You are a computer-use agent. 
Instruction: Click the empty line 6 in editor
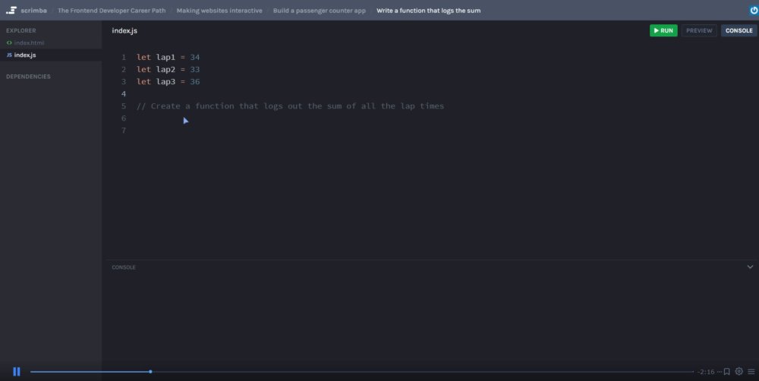coord(436,118)
